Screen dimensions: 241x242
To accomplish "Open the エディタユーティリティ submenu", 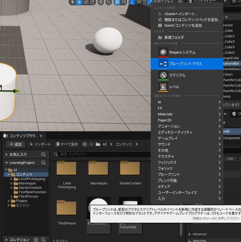I will pyautogui.click(x=187, y=132).
